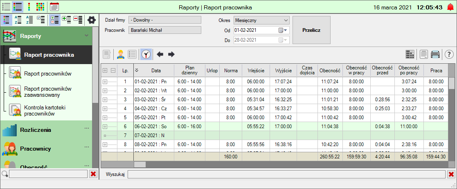Viewport: 457px width, 189px height.
Task: Click the Pracownik field Barański Michał
Action: [x=164, y=30]
